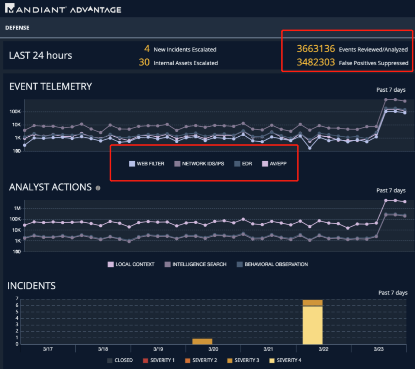Toggle the SEVERITY 1 legend swatch
Screen dimensions: 415x369
point(145,361)
